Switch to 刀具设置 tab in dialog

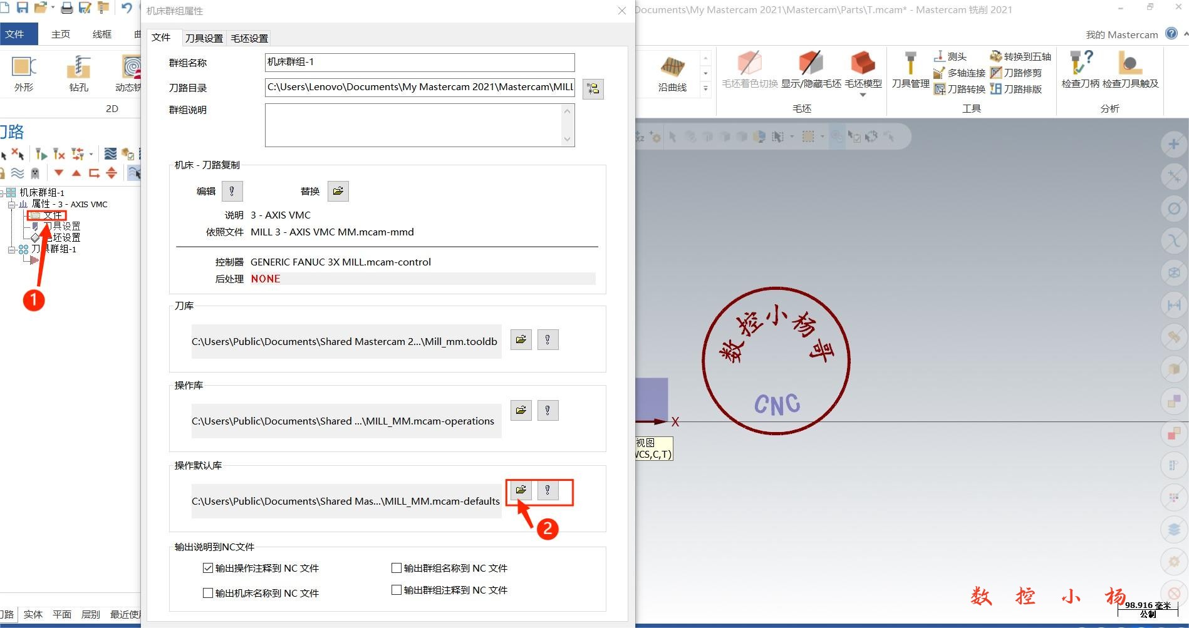point(204,38)
